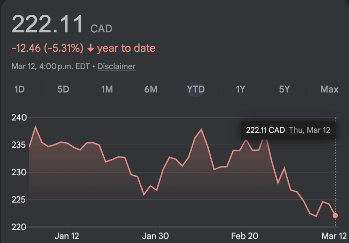
Task: Select the 5Y range tab
Action: [x=284, y=90]
